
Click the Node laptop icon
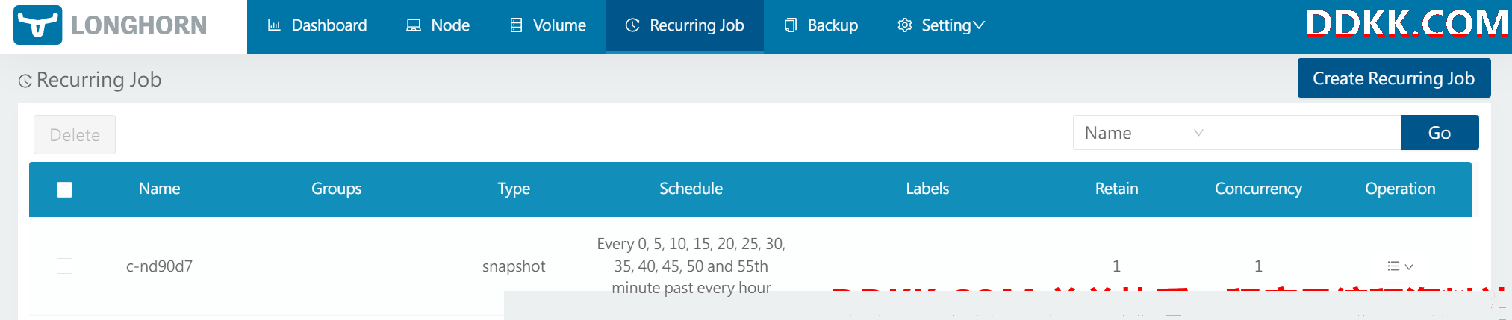point(414,25)
